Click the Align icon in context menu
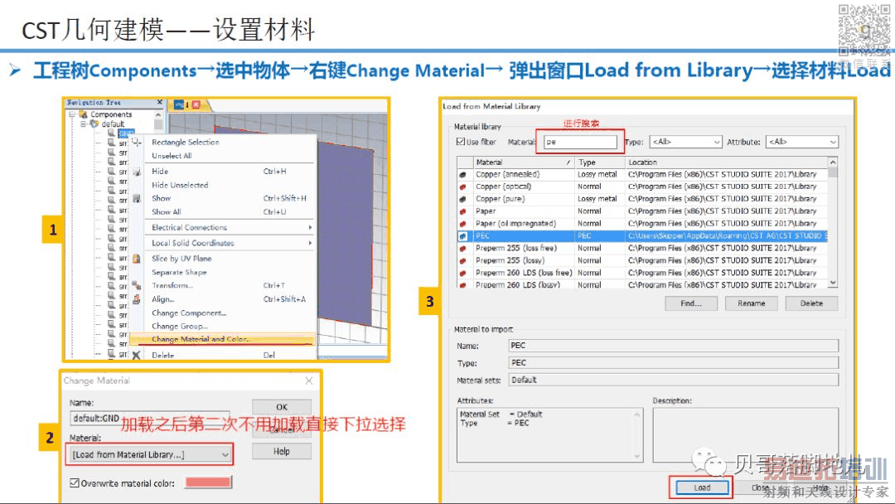The width and height of the screenshot is (895, 504). point(137,299)
